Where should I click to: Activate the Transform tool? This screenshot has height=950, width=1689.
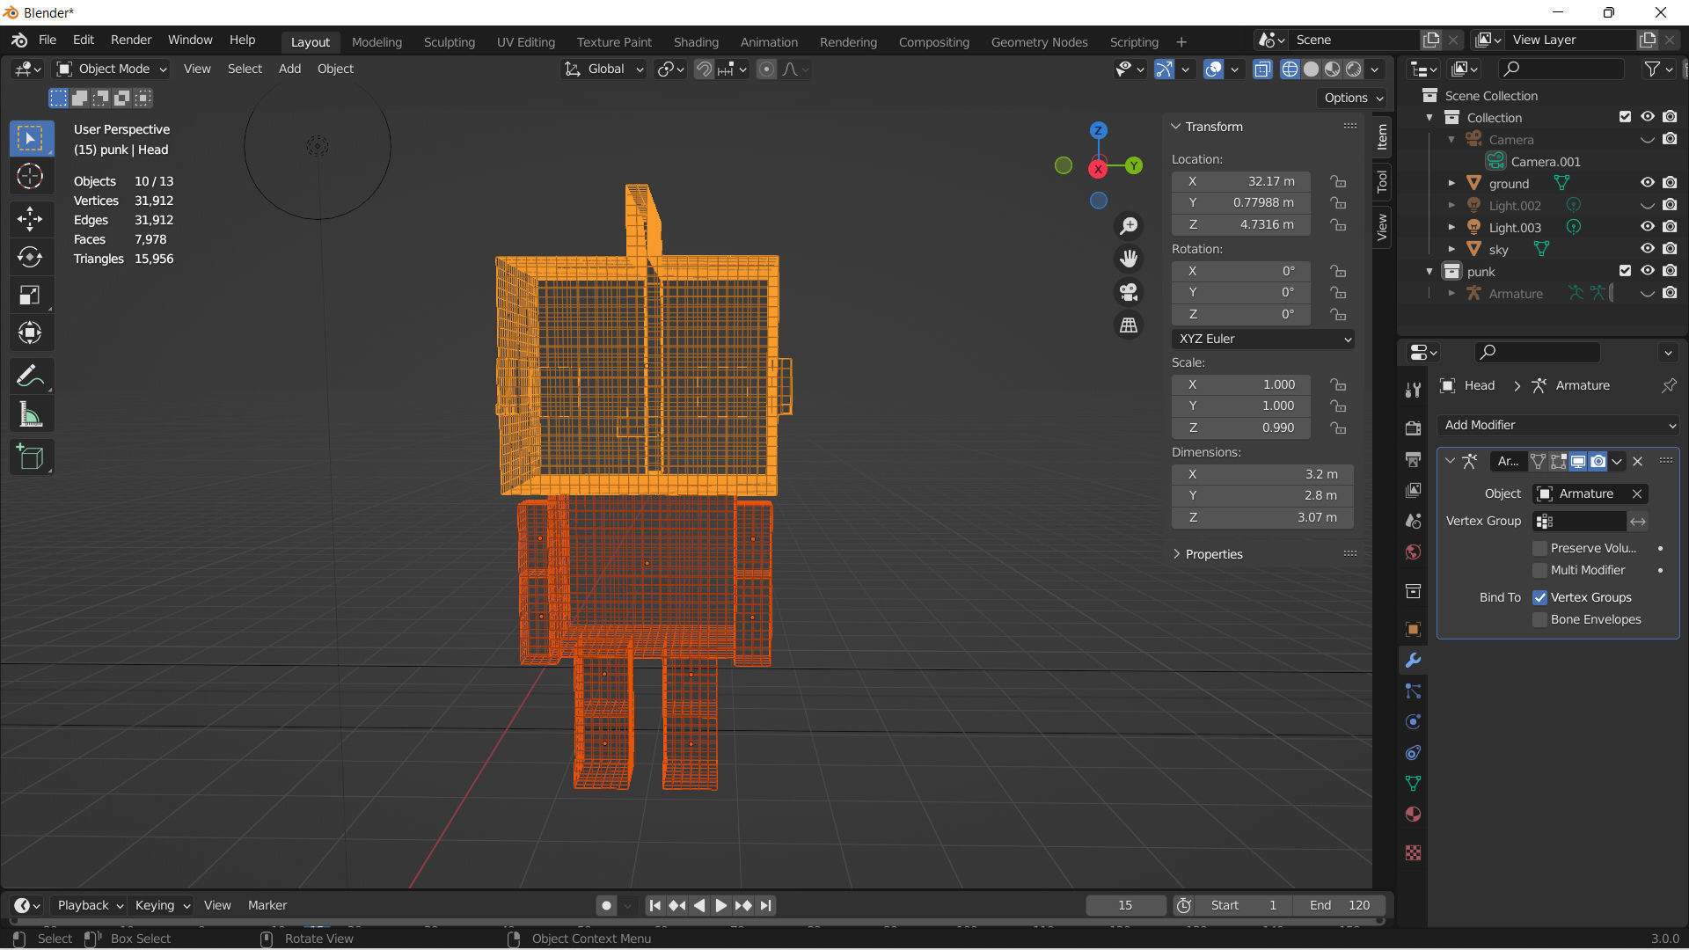(x=30, y=333)
